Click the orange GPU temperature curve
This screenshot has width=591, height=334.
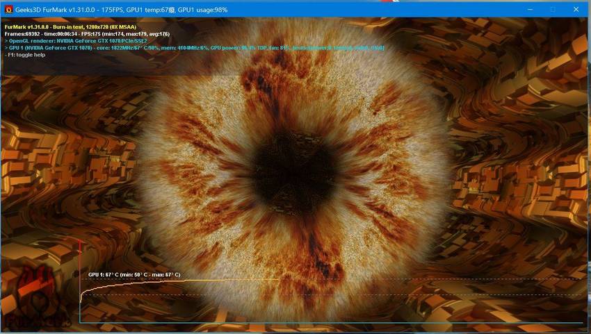[x=179, y=282]
